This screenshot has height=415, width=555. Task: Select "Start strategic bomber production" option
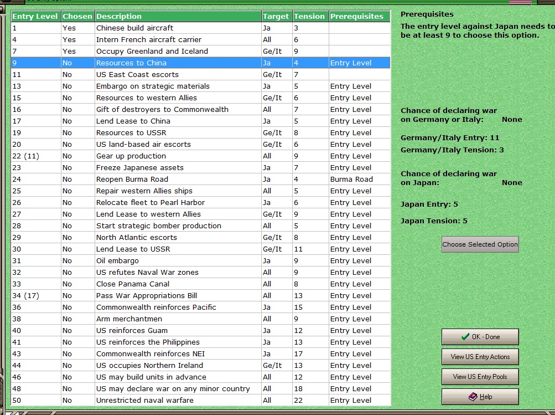click(x=201, y=226)
